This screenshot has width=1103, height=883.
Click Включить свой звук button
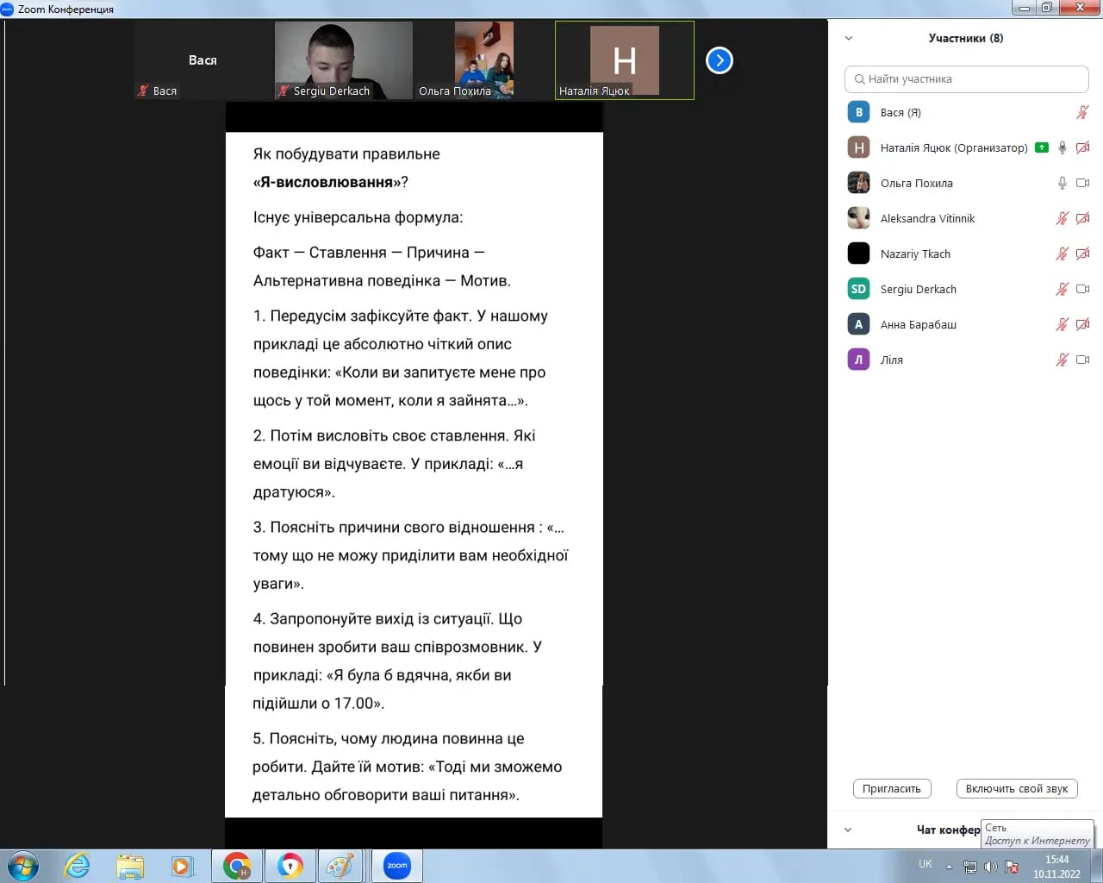[1016, 788]
